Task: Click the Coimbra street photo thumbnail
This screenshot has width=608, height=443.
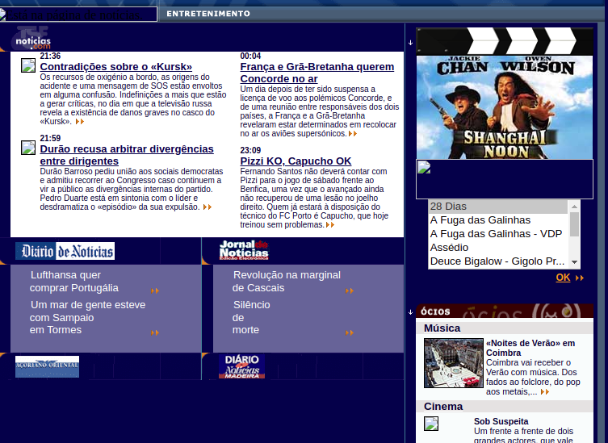Action: (453, 363)
